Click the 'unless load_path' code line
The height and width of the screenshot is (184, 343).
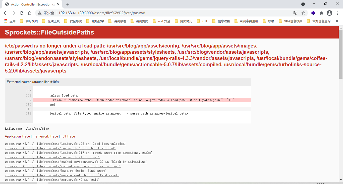64,95
